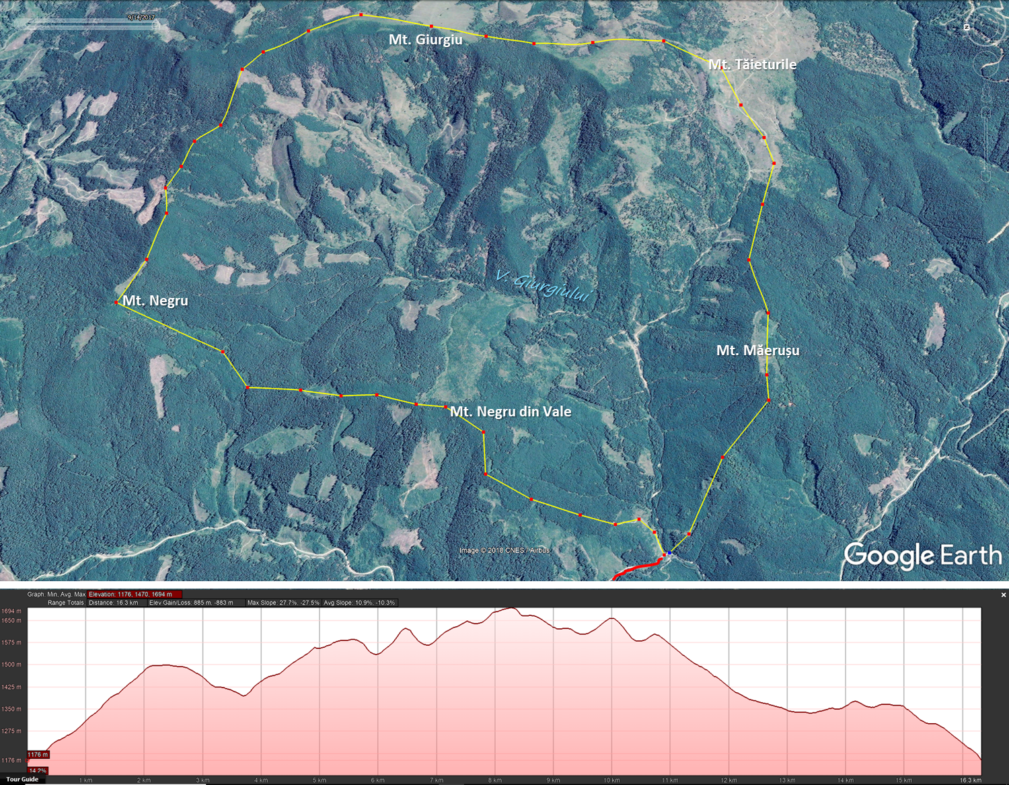Click the Mt. Giurgiu placemark label
The height and width of the screenshot is (785, 1009).
(425, 40)
